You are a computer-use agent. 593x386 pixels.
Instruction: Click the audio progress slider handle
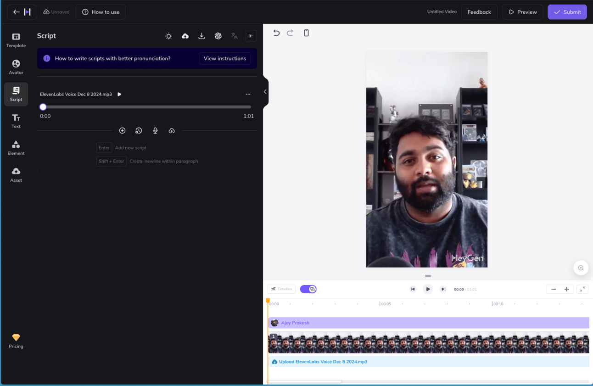(43, 107)
